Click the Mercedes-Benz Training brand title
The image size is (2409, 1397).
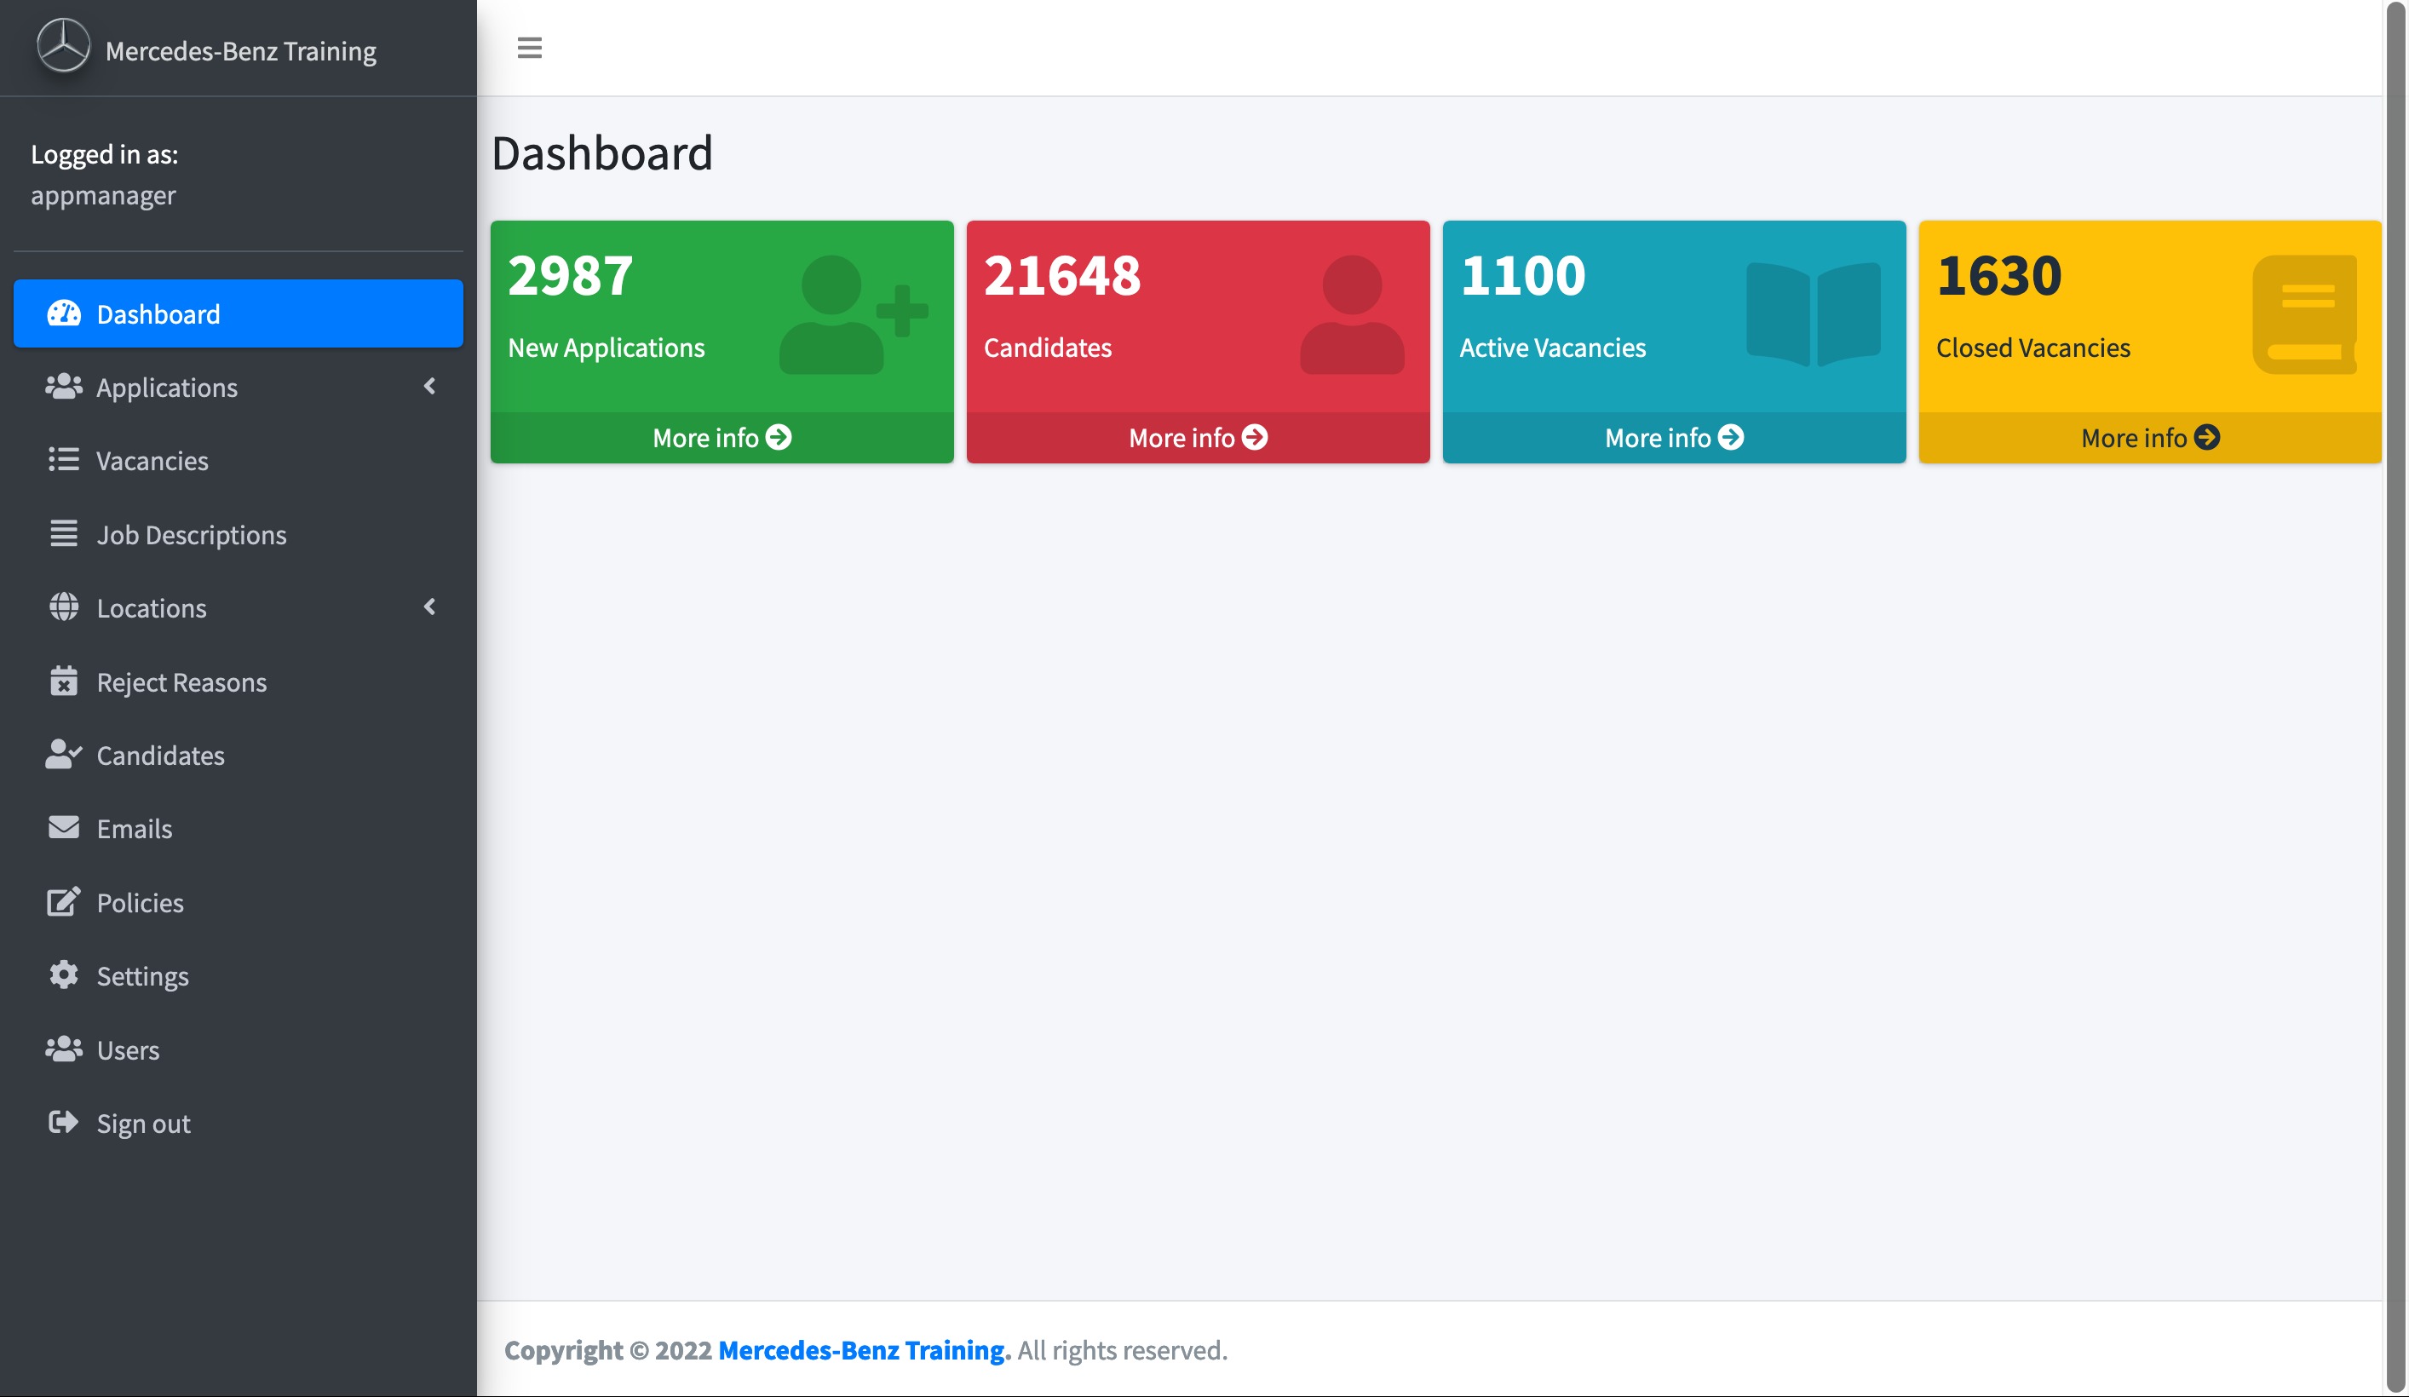241,50
